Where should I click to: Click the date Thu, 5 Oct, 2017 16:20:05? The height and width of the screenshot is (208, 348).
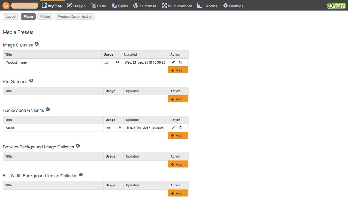pos(145,128)
